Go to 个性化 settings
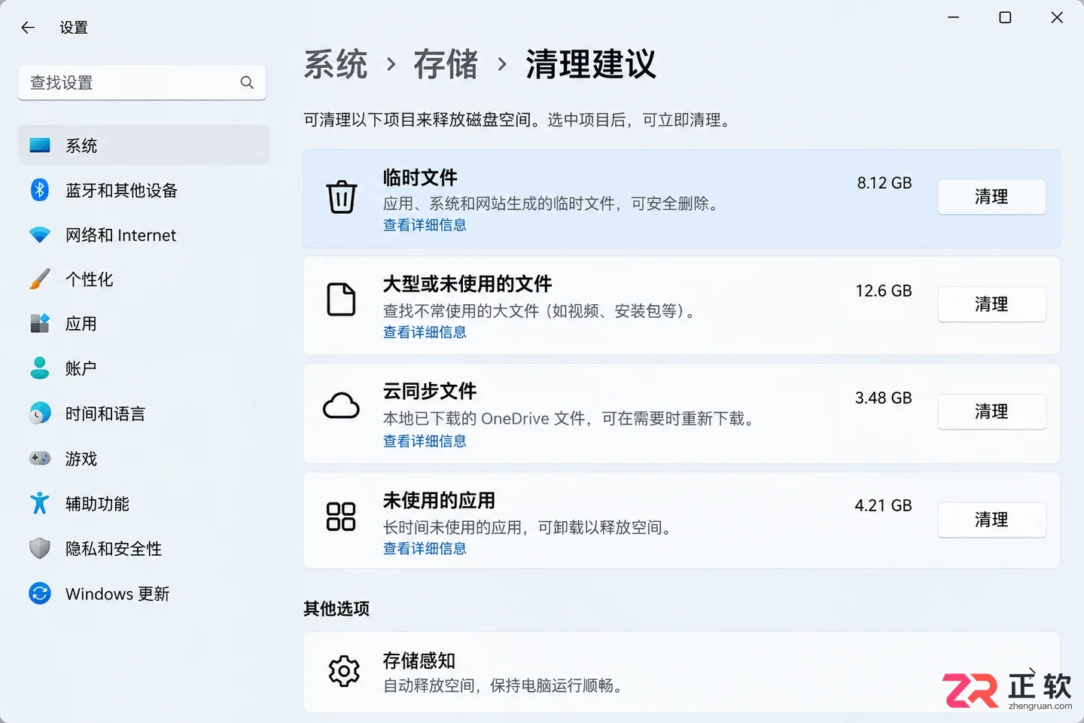The image size is (1084, 723). (144, 279)
